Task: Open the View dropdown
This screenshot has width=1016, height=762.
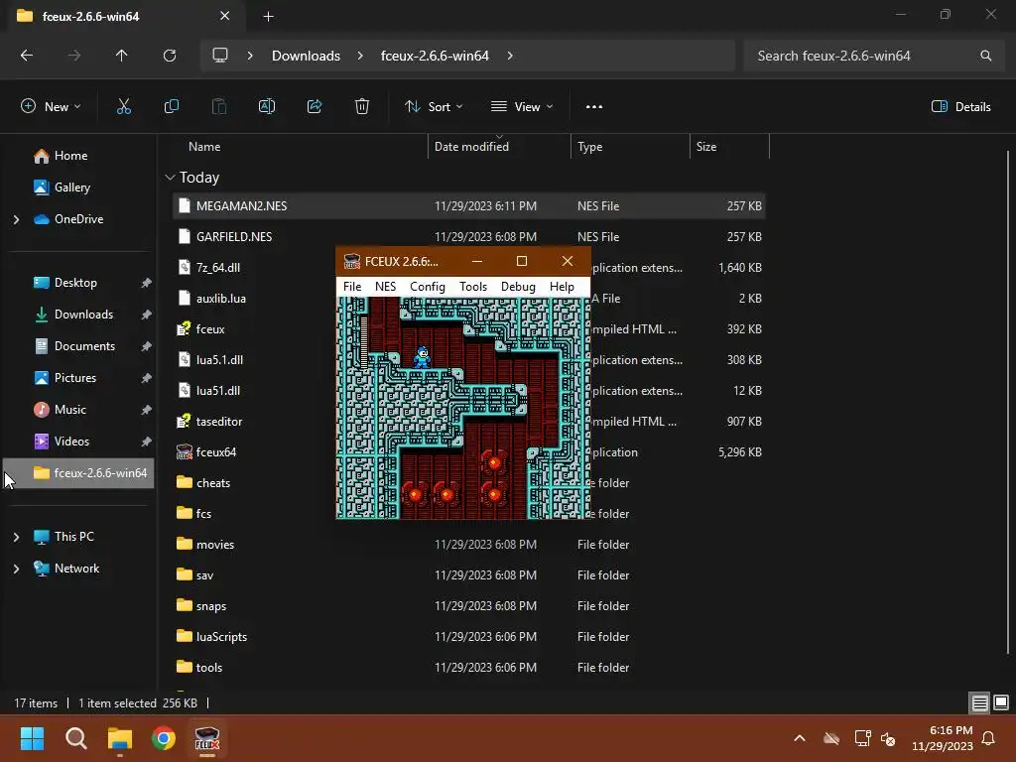Action: (522, 107)
